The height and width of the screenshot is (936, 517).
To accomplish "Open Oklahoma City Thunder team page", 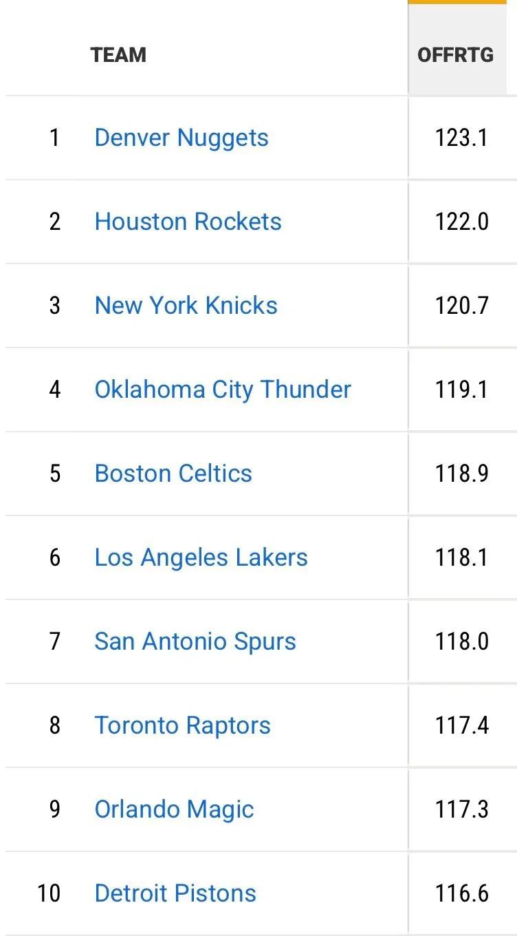I will [223, 390].
